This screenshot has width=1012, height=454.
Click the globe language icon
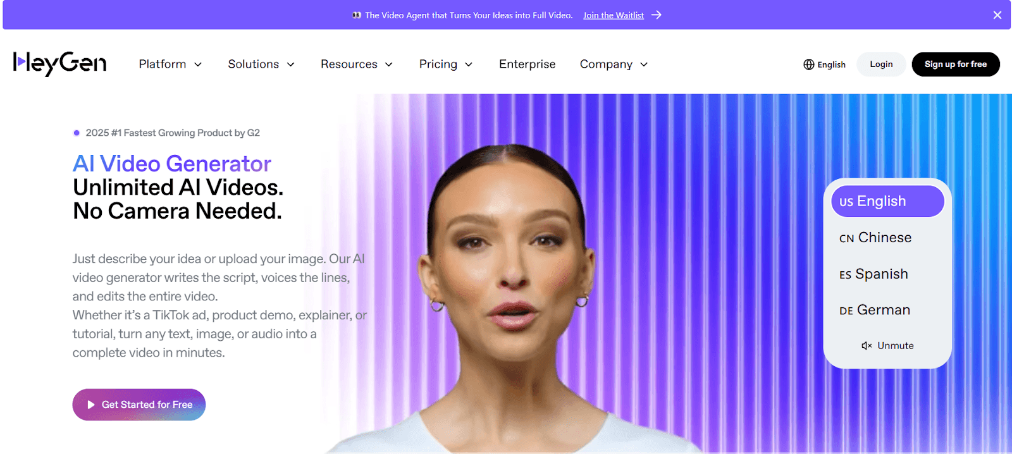point(808,64)
